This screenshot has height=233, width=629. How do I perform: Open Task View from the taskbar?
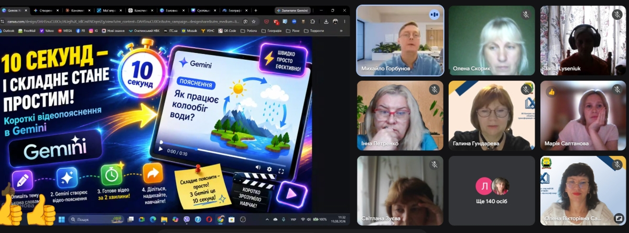(x=131, y=220)
